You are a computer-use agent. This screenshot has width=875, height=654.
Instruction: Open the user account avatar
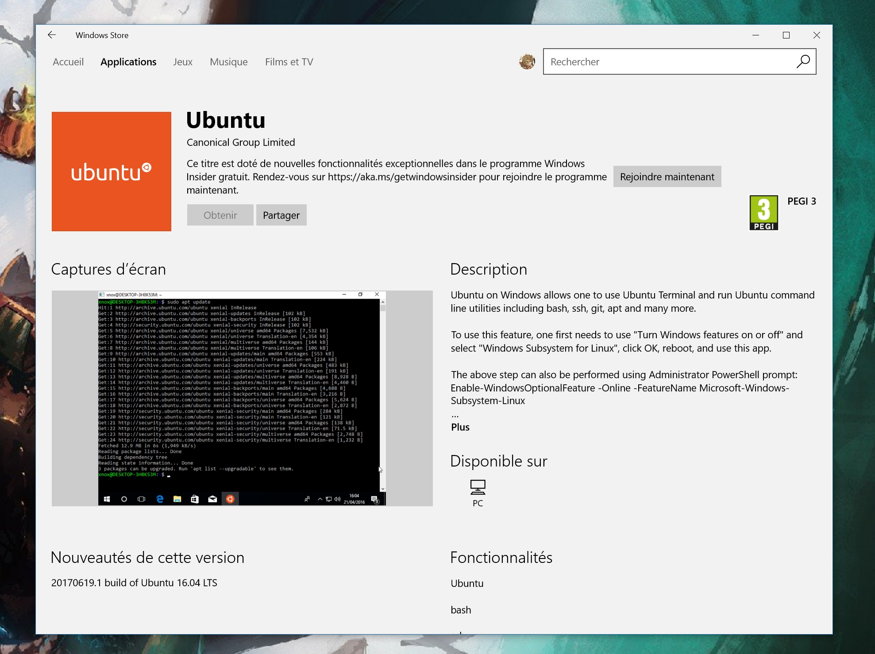527,61
